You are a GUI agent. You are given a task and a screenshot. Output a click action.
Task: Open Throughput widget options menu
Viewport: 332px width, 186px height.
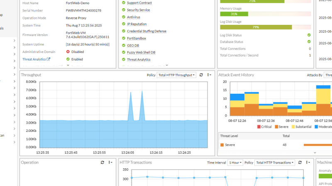[209, 75]
